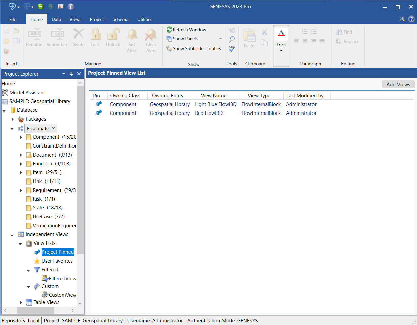The image size is (417, 325).
Task: Unpin the Light Blue FlowIBD view
Action: click(x=99, y=104)
